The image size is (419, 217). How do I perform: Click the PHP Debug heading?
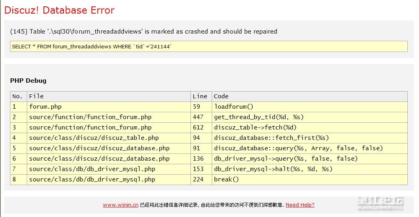pyautogui.click(x=28, y=81)
